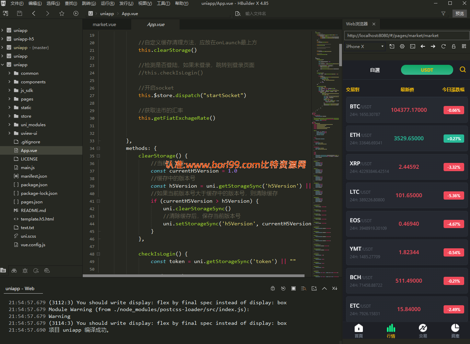Open README.md in the file tree
Image resolution: width=470 pixels, height=344 pixels.
33,210
